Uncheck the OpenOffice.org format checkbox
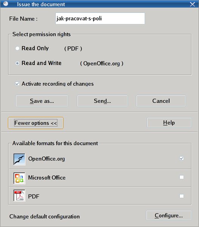Image resolution: width=199 pixels, height=227 pixels. 182,158
